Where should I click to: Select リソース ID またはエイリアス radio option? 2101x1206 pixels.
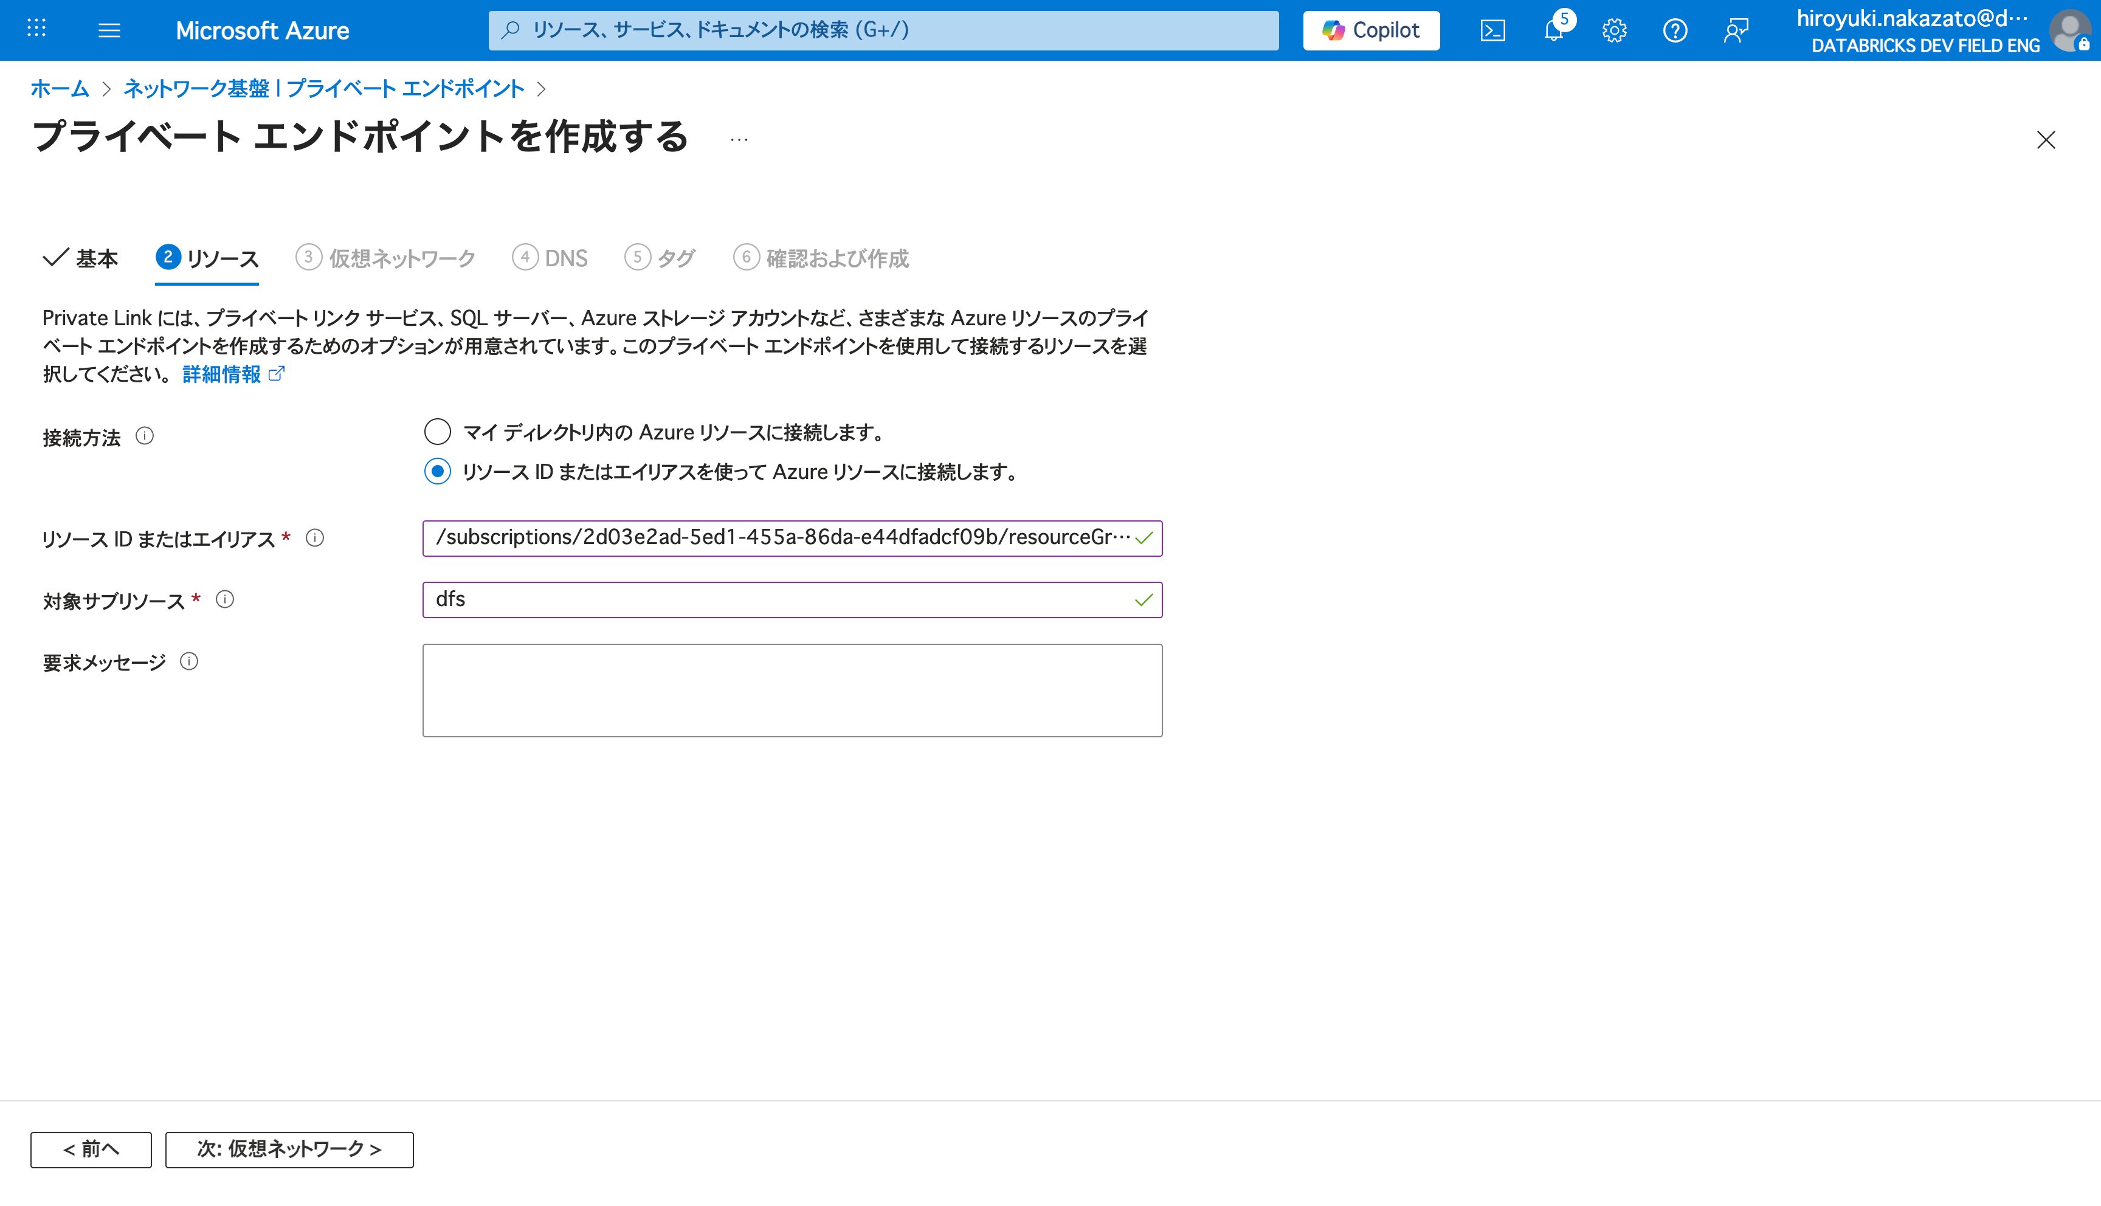tap(437, 471)
